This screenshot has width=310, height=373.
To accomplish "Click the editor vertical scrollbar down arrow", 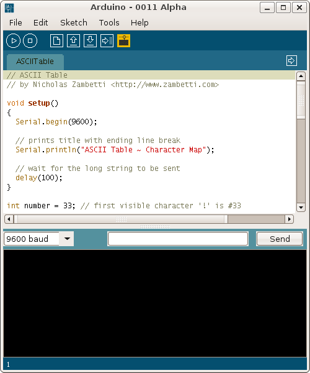I will pos(301,207).
